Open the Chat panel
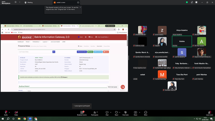Viewport: 215px width, 121px height. pyautogui.click(x=107, y=113)
